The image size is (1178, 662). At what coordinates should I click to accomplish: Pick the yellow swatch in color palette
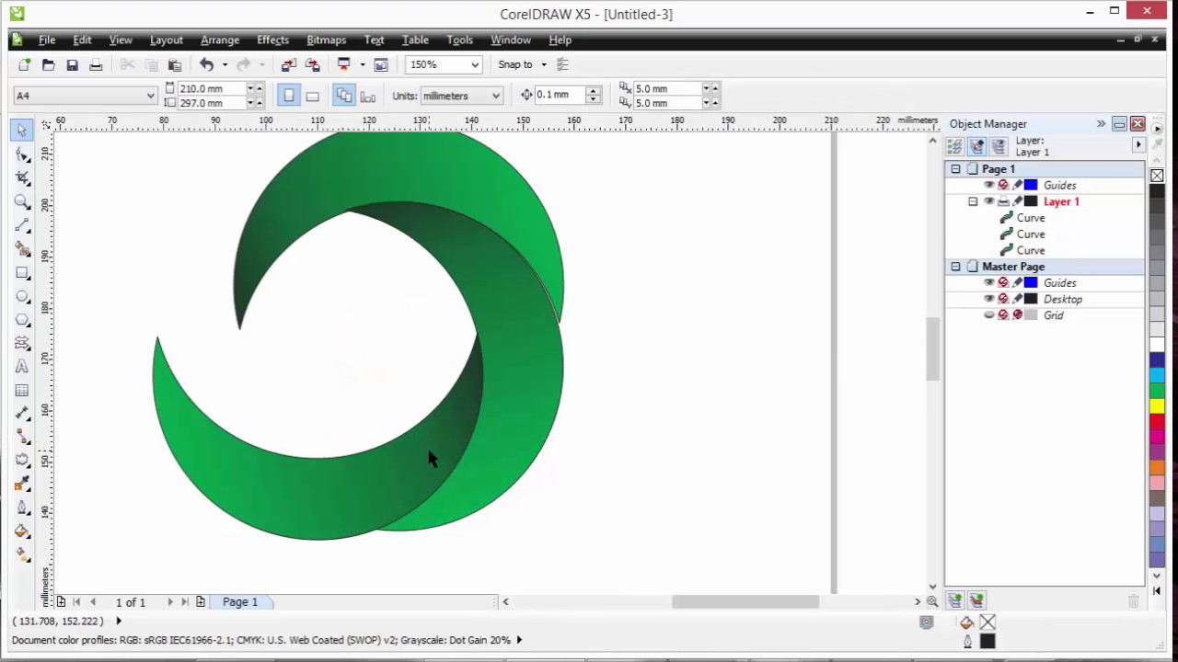click(x=1157, y=406)
